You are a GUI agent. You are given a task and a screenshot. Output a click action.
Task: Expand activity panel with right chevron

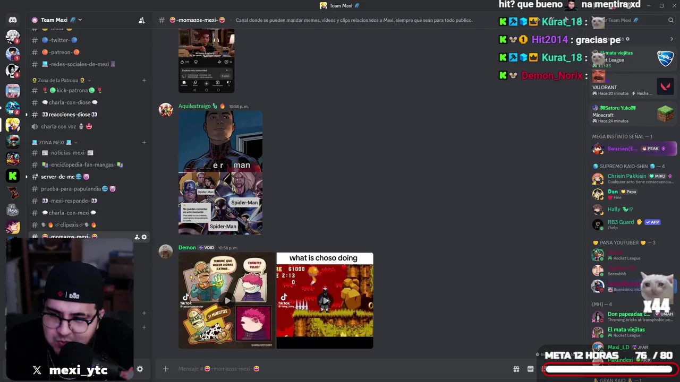click(671, 39)
